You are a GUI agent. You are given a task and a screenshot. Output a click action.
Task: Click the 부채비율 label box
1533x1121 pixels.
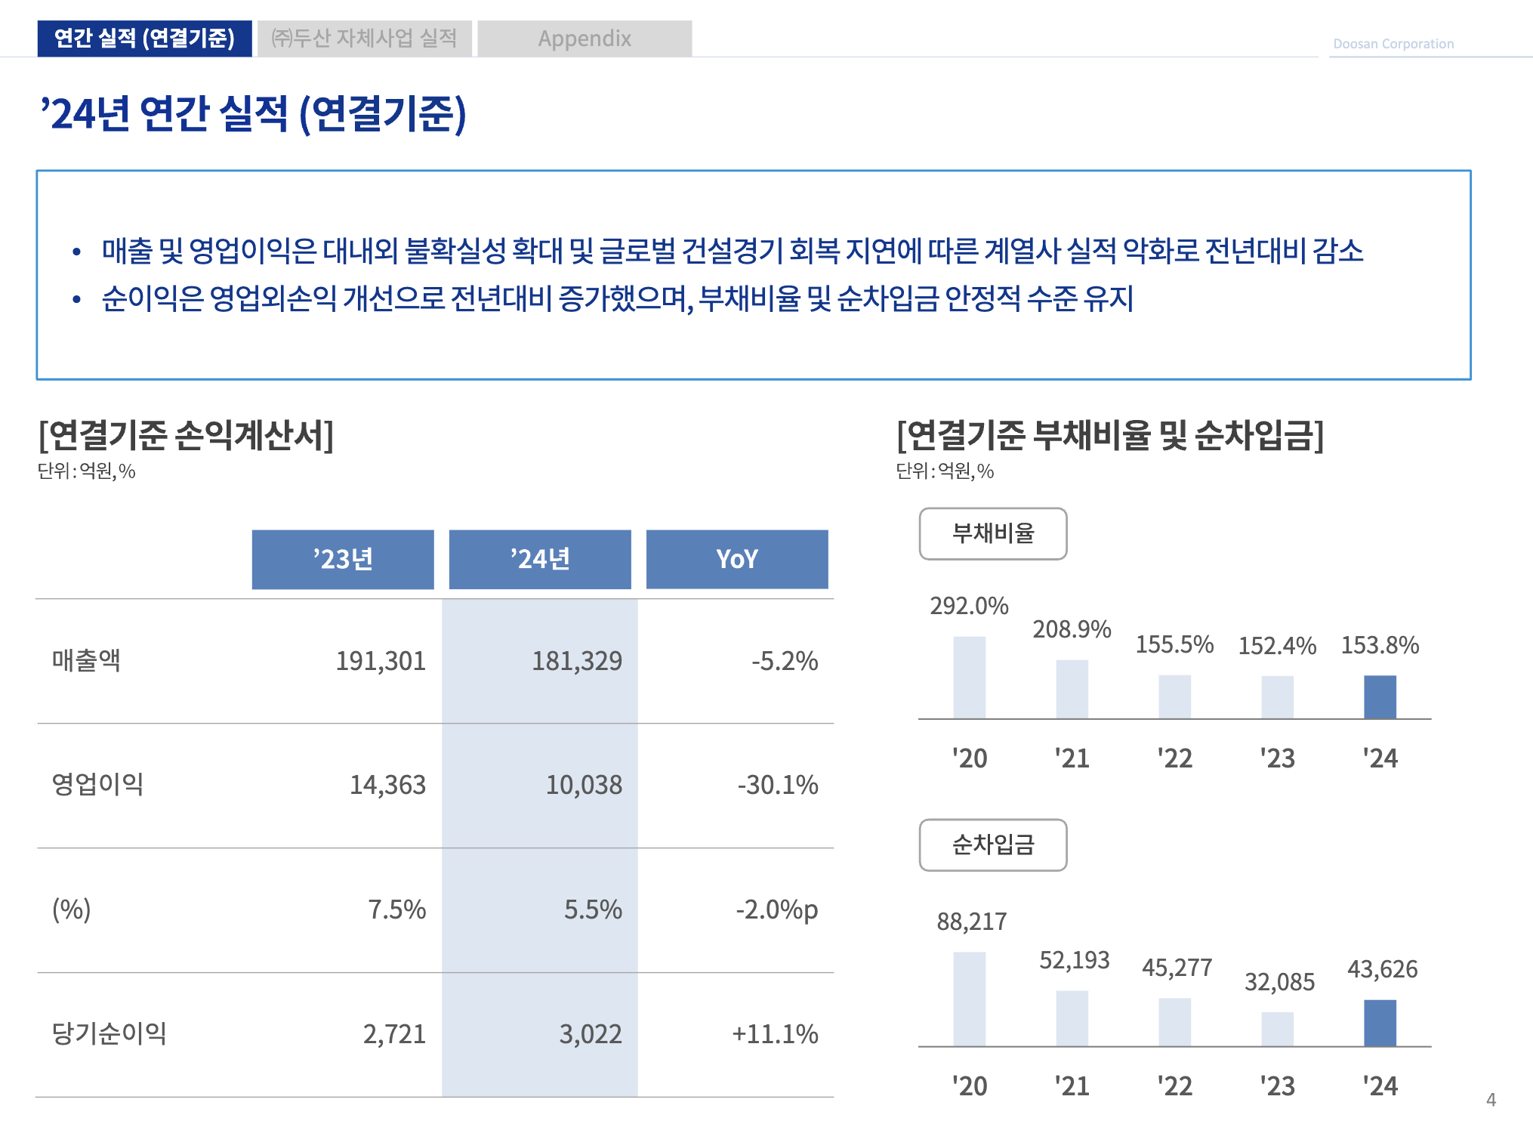point(992,533)
